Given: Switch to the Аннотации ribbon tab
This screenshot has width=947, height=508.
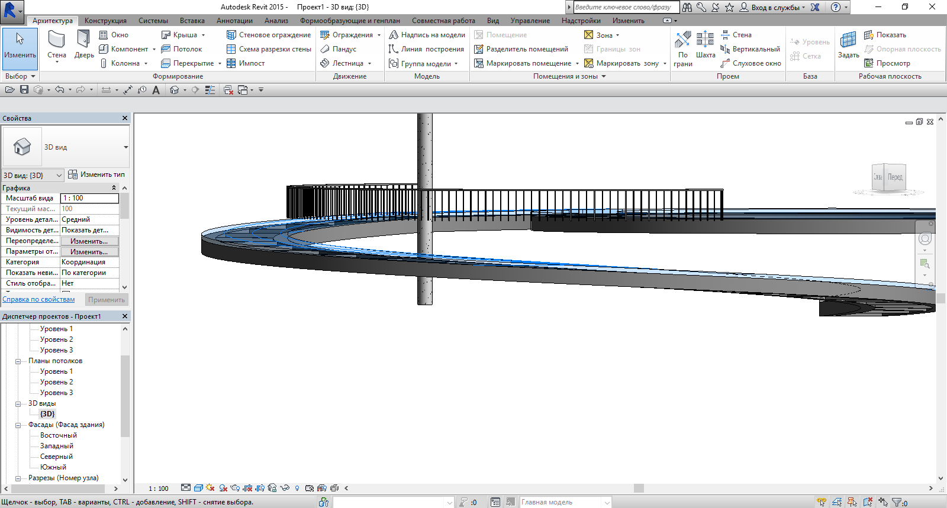Looking at the screenshot, I should (x=234, y=21).
